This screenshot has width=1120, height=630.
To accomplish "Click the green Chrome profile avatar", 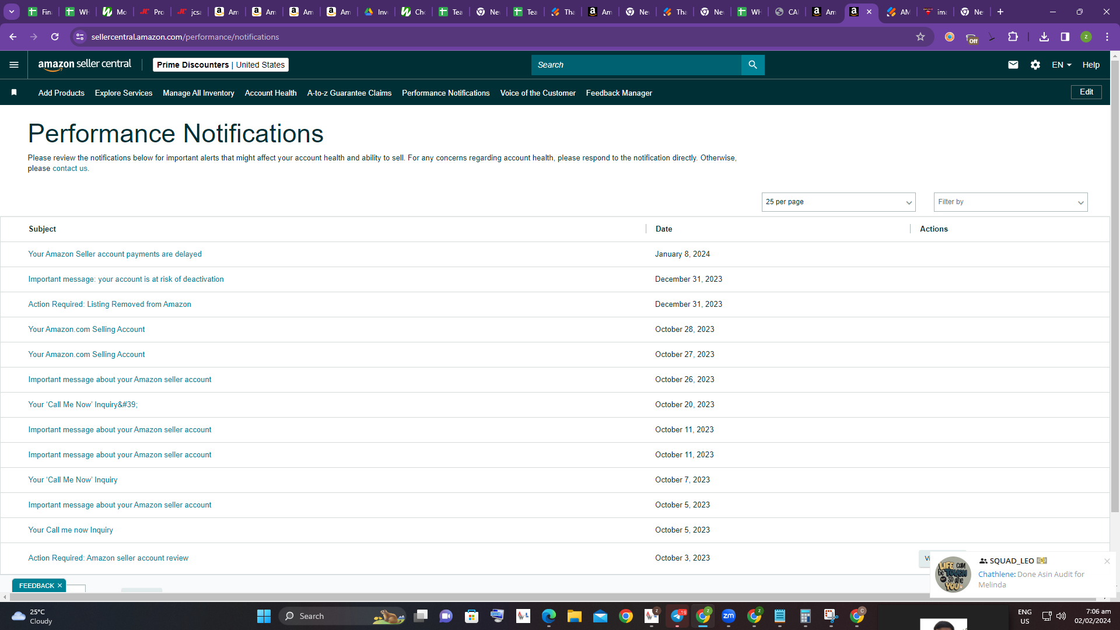I will [1086, 37].
